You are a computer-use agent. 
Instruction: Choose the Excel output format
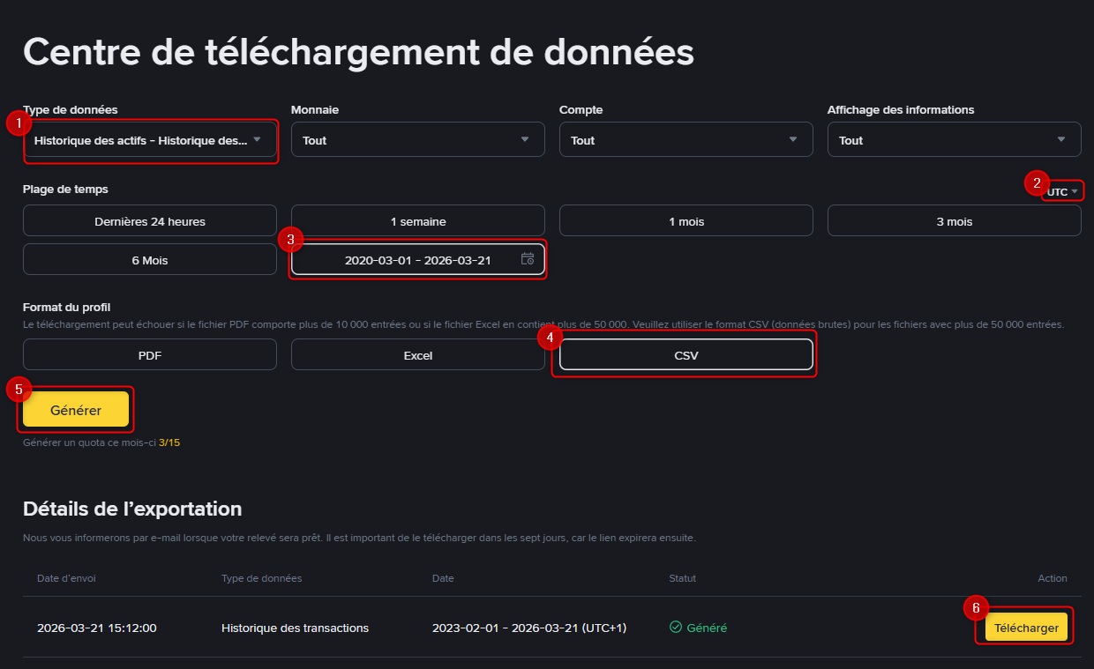click(x=417, y=354)
